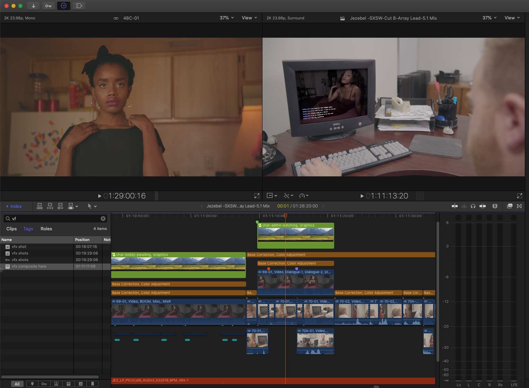The width and height of the screenshot is (529, 388).
Task: Open right viewer View dropdown
Action: click(512, 18)
